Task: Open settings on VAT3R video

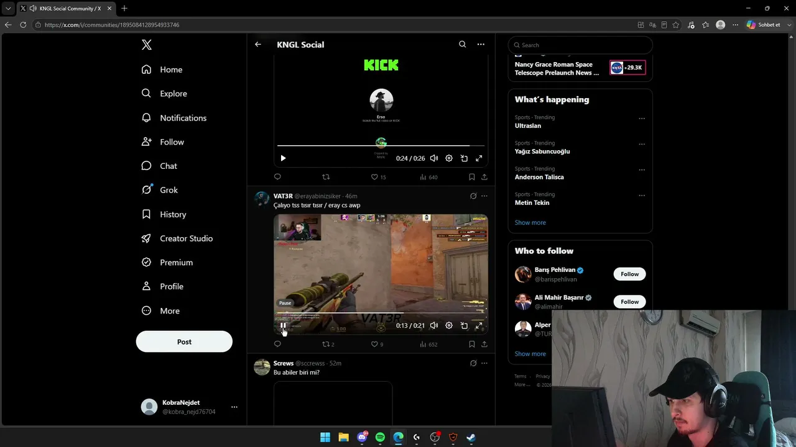Action: pos(449,325)
